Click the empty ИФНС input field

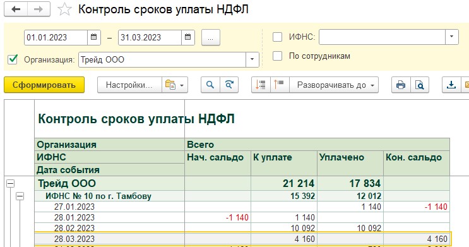coord(382,37)
